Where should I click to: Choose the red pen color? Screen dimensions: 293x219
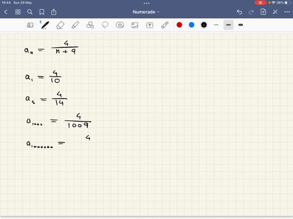(179, 25)
